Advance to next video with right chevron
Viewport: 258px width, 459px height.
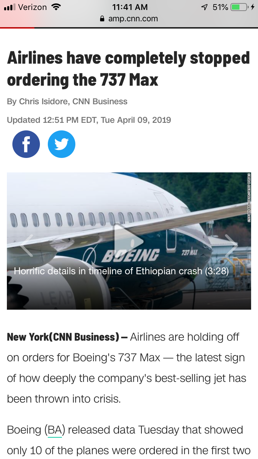coord(231,245)
